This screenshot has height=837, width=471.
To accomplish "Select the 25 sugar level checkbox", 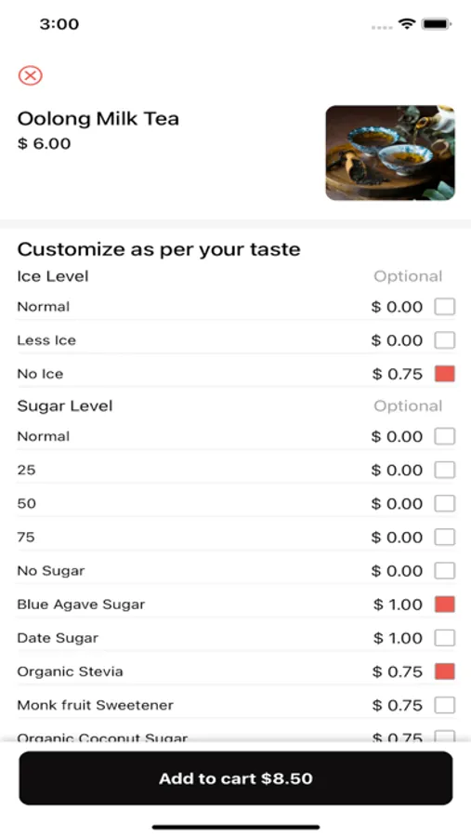I will pyautogui.click(x=444, y=470).
